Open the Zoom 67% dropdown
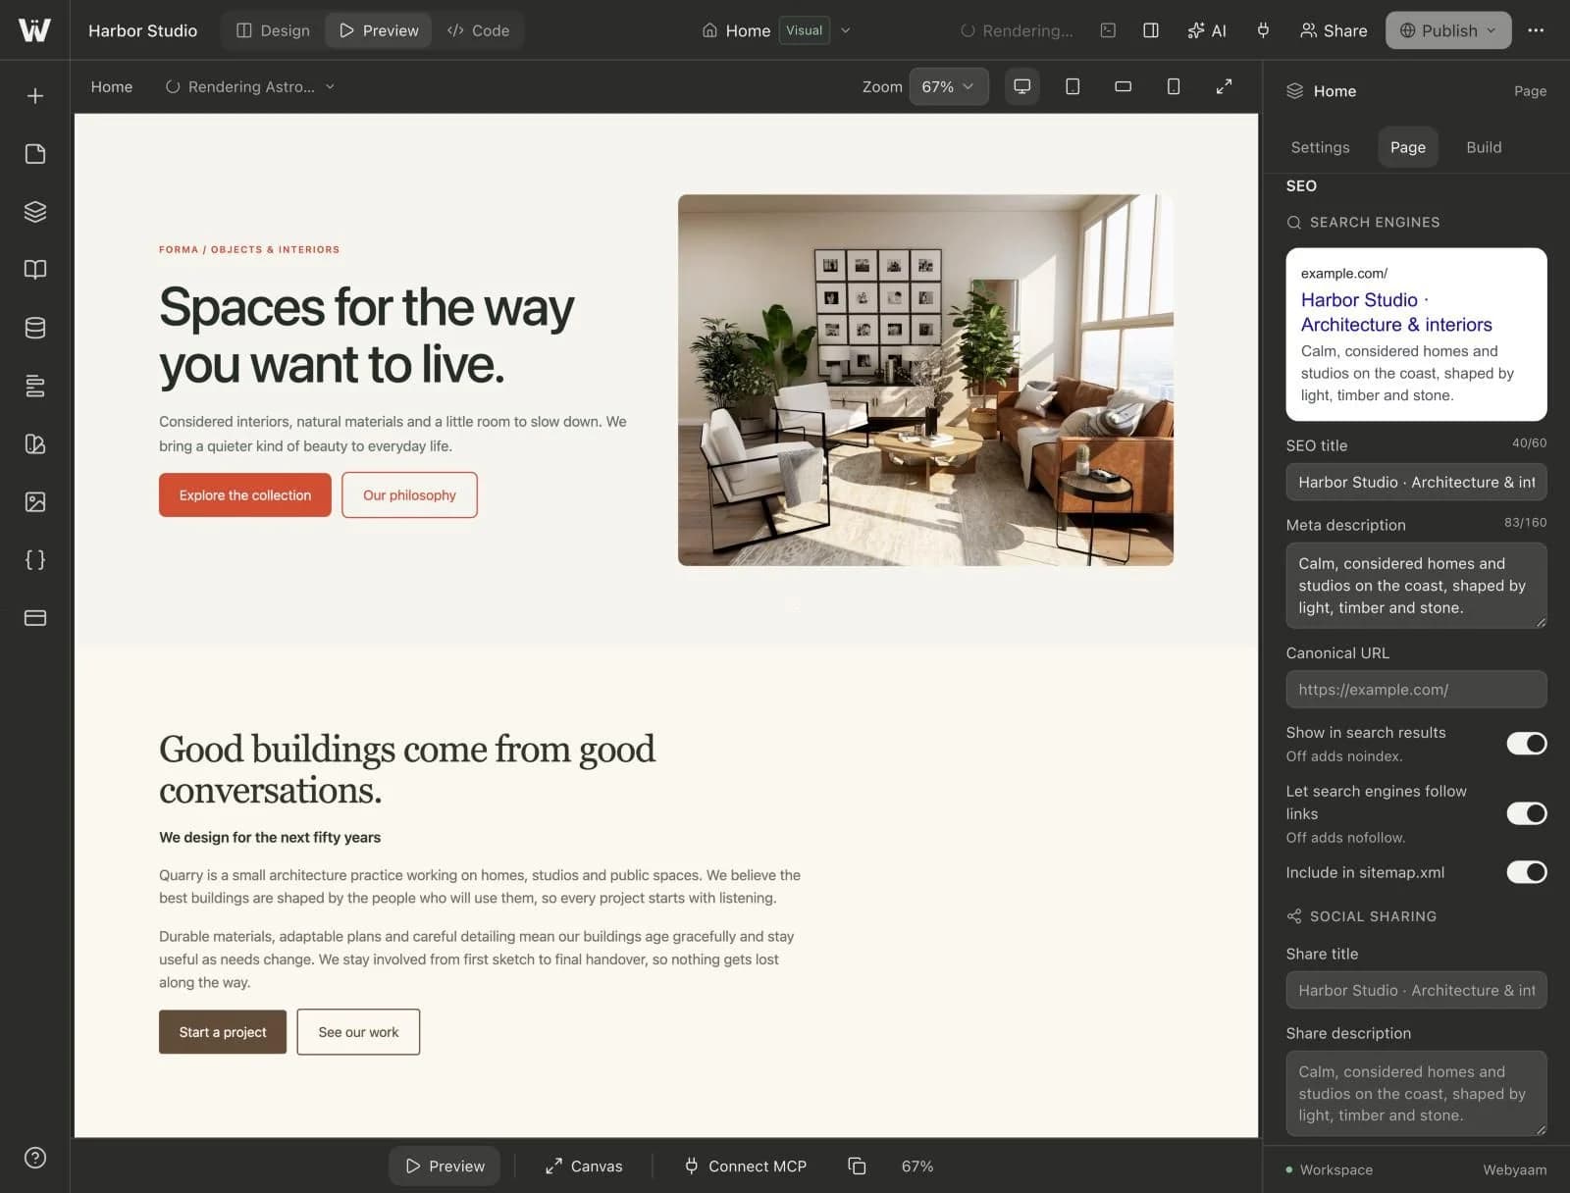The height and width of the screenshot is (1193, 1570). coord(948,86)
